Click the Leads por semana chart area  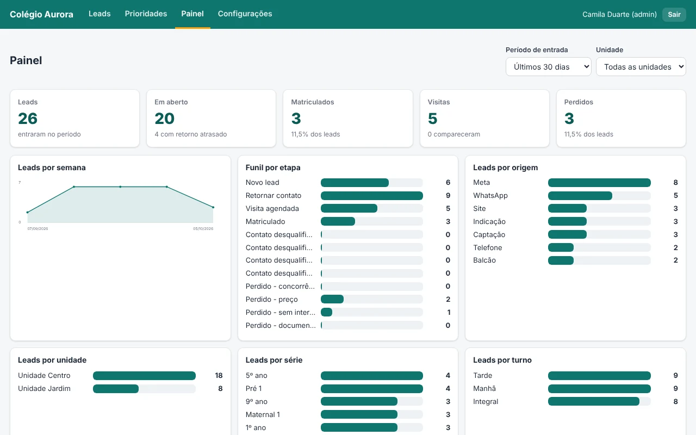pyautogui.click(x=120, y=204)
